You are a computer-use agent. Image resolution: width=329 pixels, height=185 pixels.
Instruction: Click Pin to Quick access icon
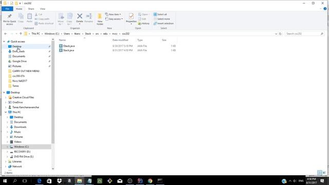(x=9, y=16)
